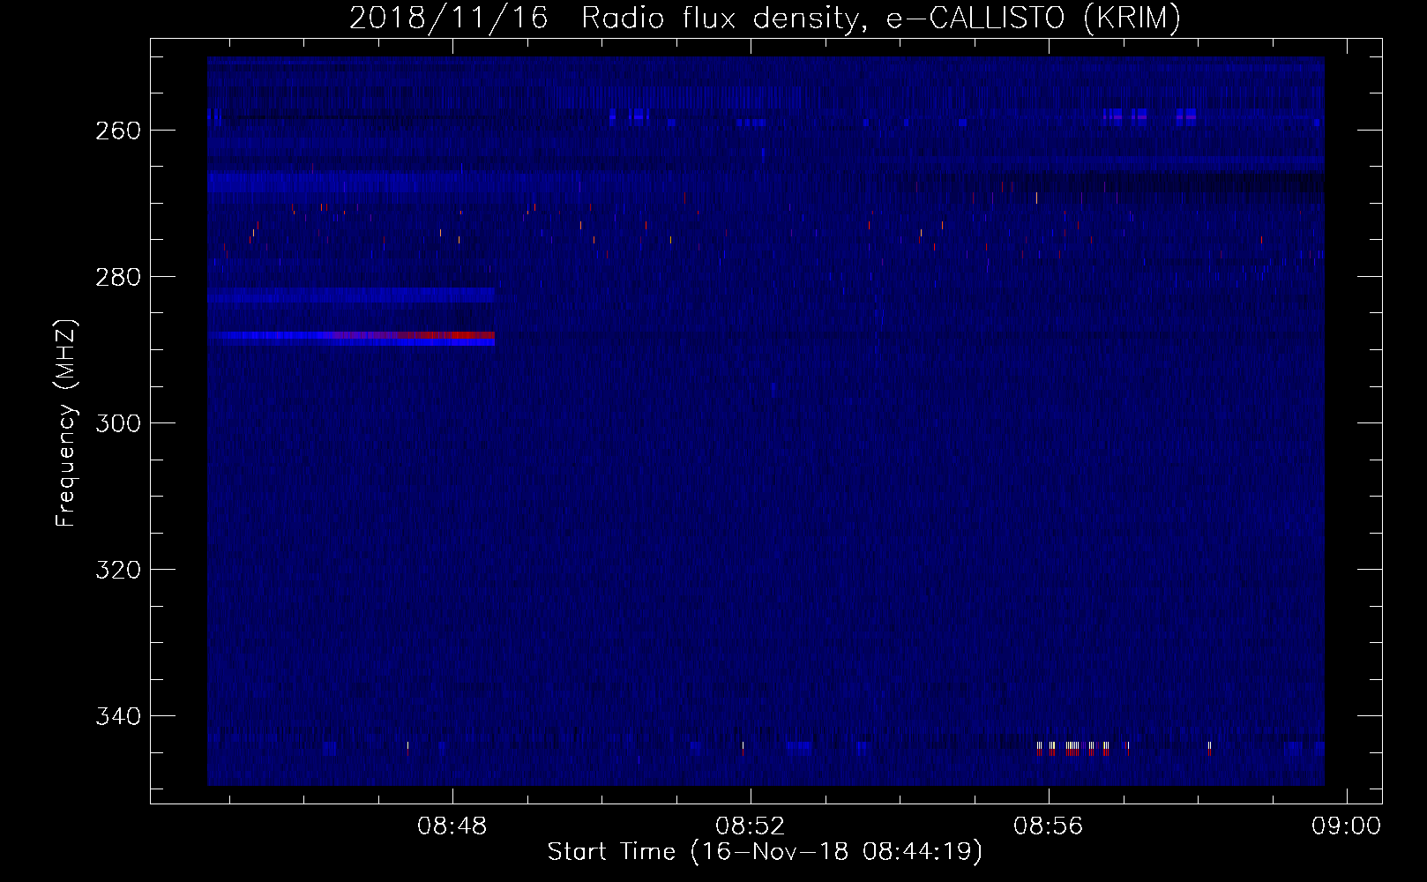Screen dimensions: 1427x882
Task: Click the 08:52 time tick label
Action: point(751,826)
